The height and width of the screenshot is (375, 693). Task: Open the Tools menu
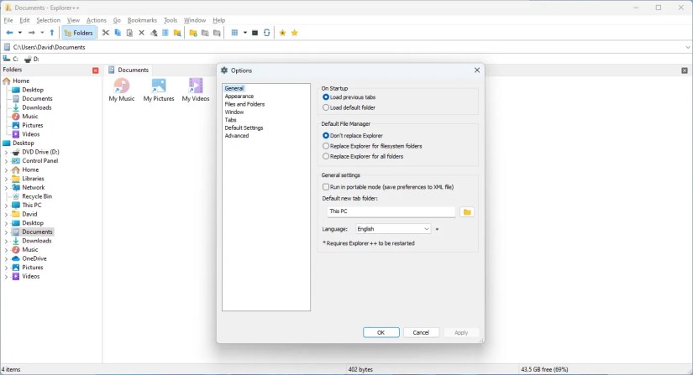tap(171, 20)
